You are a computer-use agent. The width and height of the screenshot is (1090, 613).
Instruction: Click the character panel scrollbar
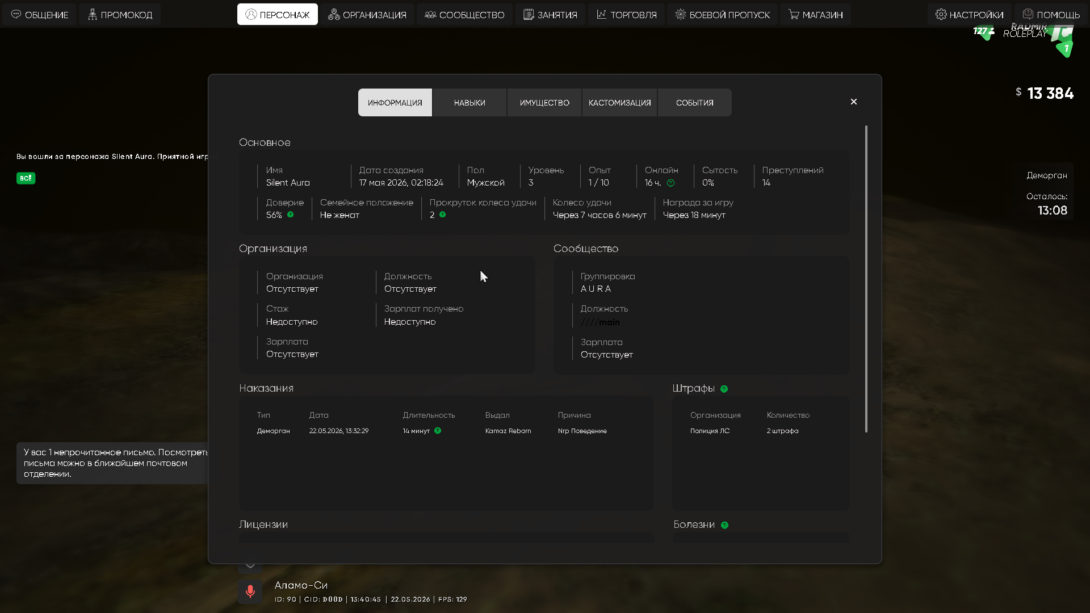pyautogui.click(x=866, y=279)
